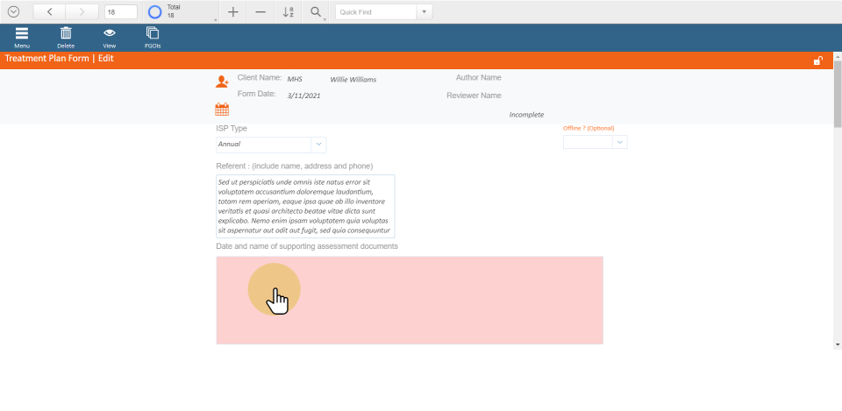Open the magnifying glass search tool

316,12
